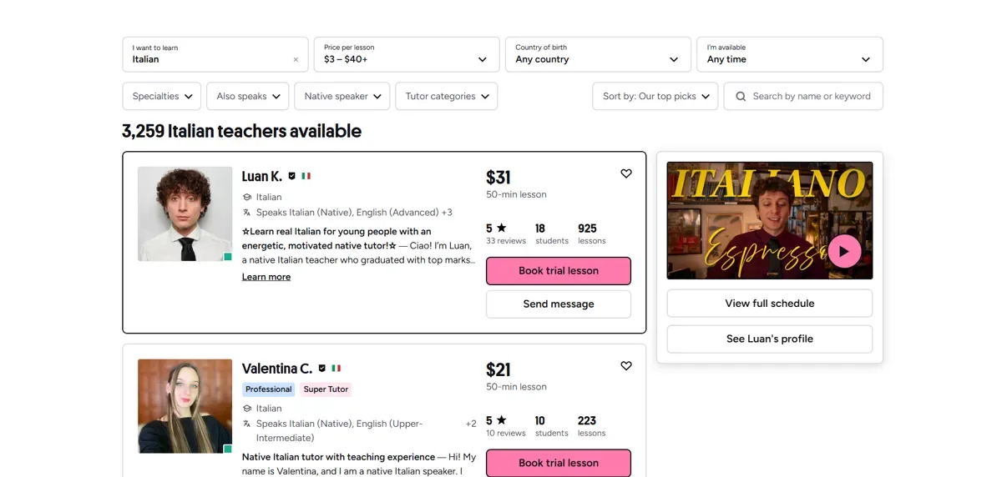Click verified badge next to Luan K.
The image size is (1002, 477).
pyautogui.click(x=292, y=177)
